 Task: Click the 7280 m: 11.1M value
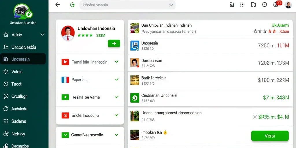click(273, 45)
